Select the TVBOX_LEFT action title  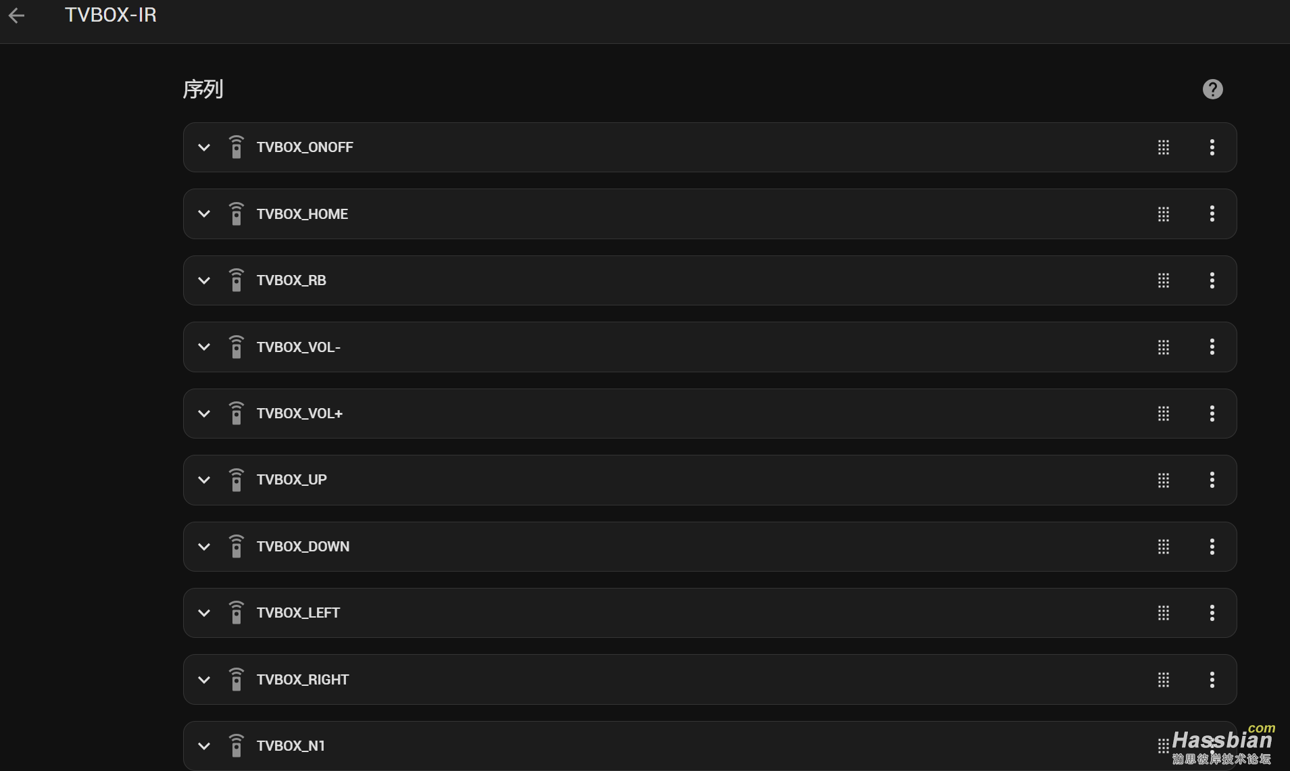tap(298, 613)
